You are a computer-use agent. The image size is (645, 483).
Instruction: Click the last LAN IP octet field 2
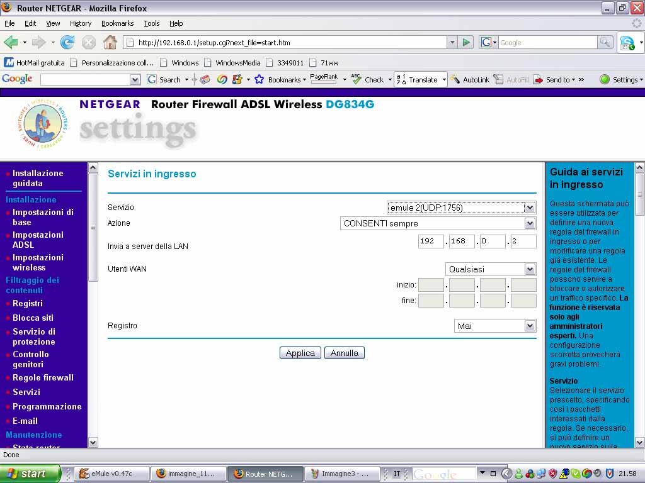(x=523, y=241)
